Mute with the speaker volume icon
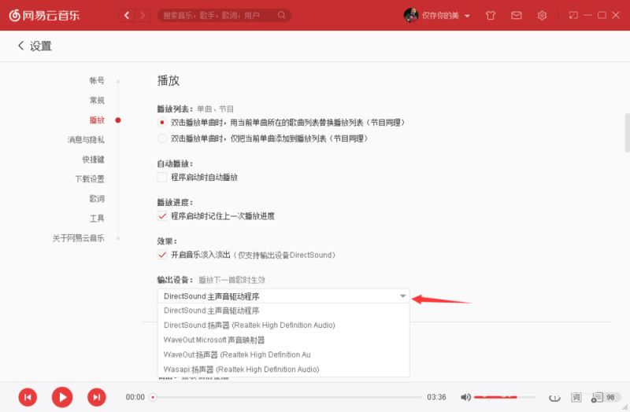The image size is (630, 412). point(465,397)
